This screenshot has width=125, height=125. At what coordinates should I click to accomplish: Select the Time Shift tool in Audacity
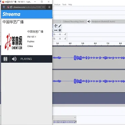coord(56,30)
